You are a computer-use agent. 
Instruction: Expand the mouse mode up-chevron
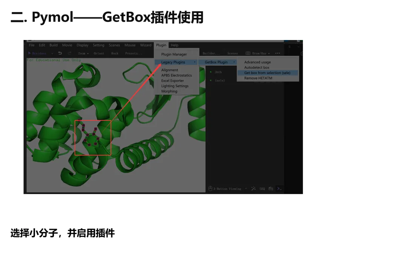click(246, 189)
